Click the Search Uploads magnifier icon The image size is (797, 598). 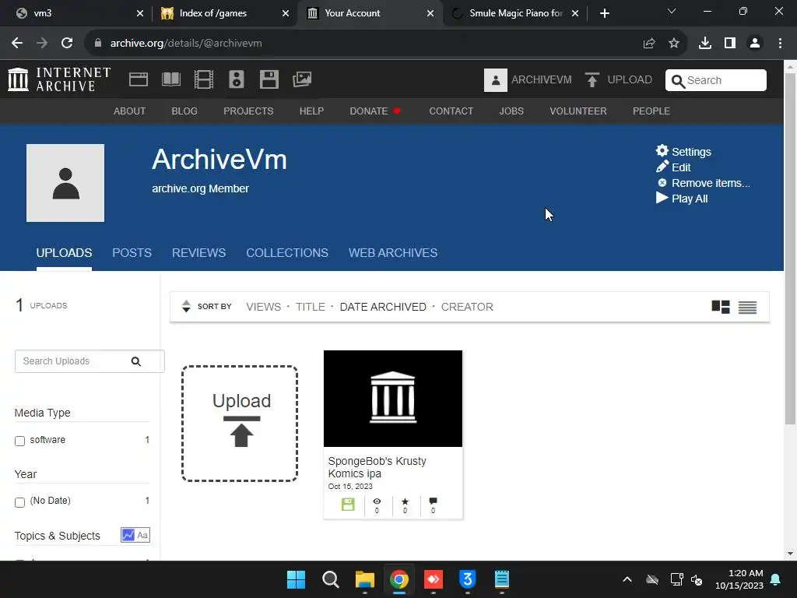(x=135, y=361)
